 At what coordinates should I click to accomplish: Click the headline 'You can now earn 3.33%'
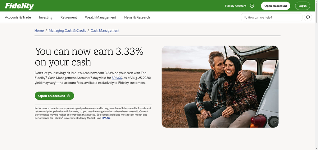click(89, 51)
